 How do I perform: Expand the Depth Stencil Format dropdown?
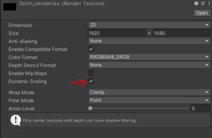click(x=149, y=65)
